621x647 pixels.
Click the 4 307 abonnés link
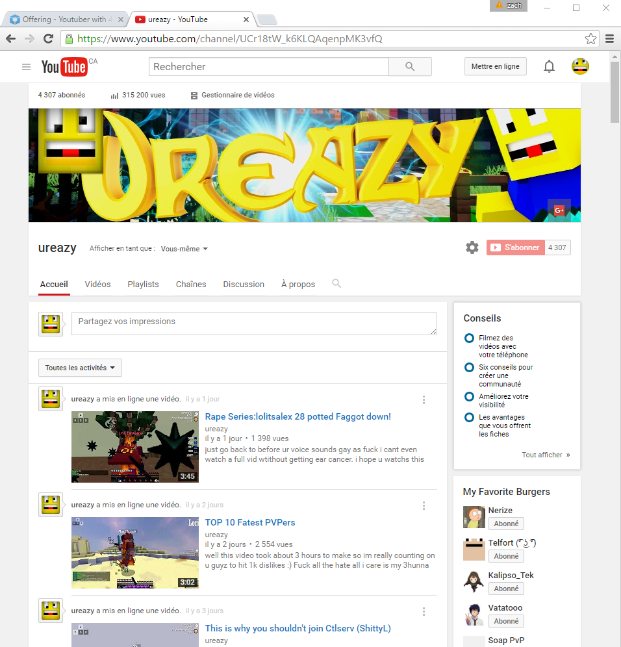(x=62, y=95)
